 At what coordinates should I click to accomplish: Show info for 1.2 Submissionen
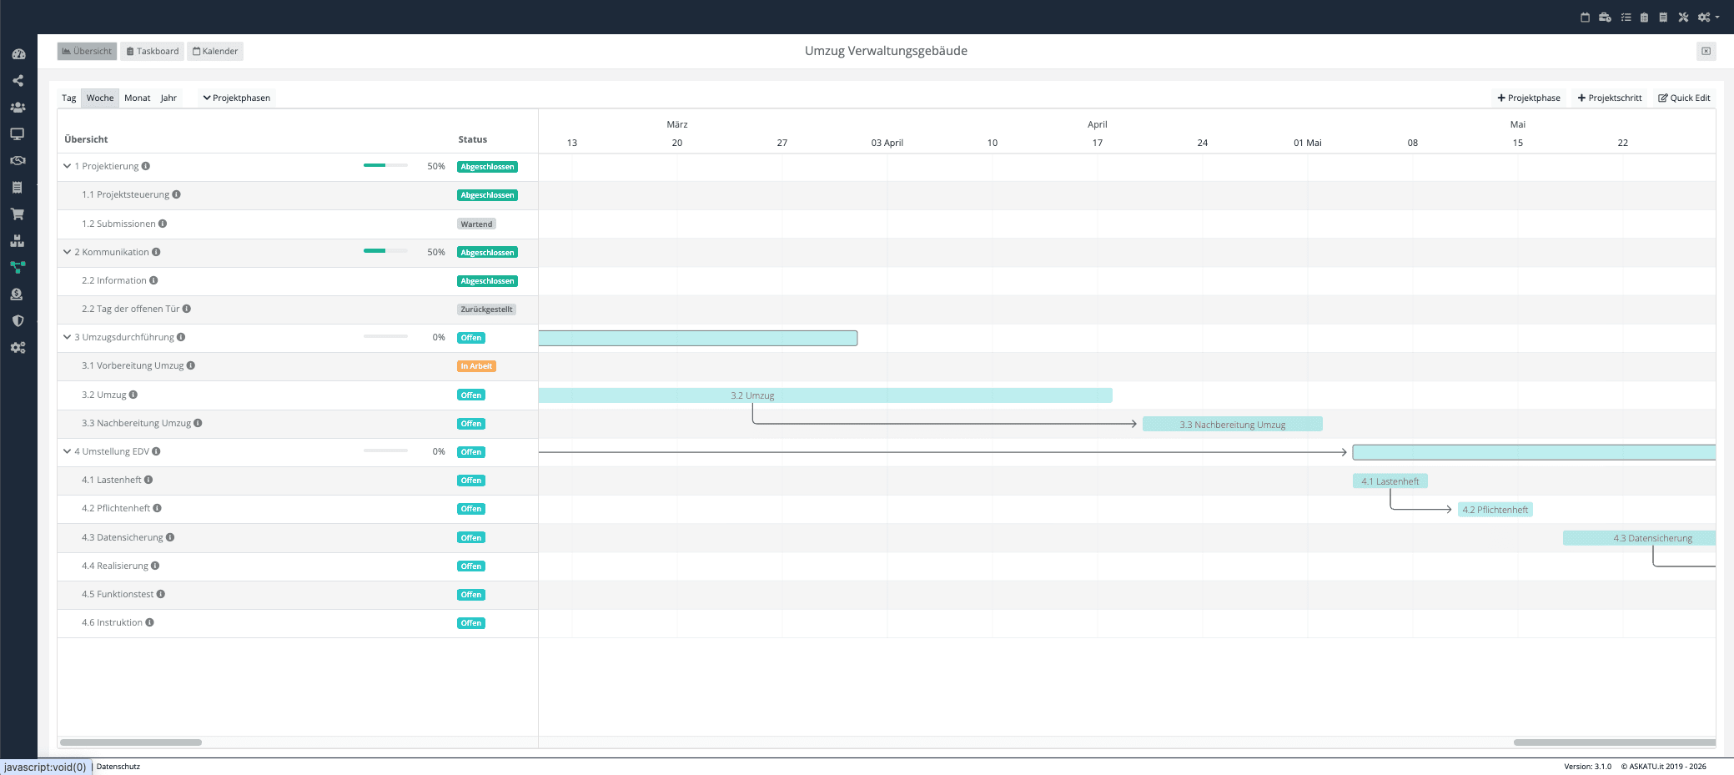click(163, 224)
